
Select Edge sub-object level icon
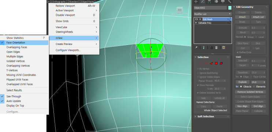206,64
